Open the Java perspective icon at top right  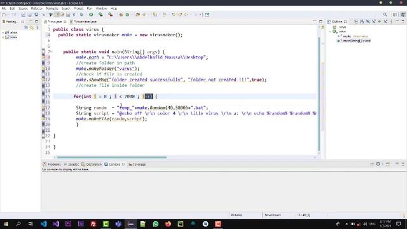click(403, 15)
